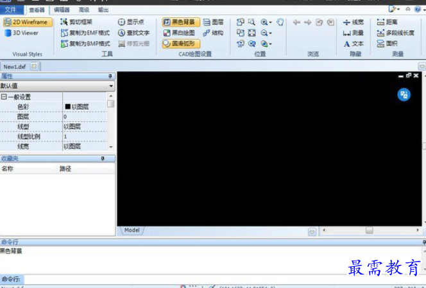Click the 修剪光栅 trim raster tool
This screenshot has width=426, height=288.
coord(134,44)
